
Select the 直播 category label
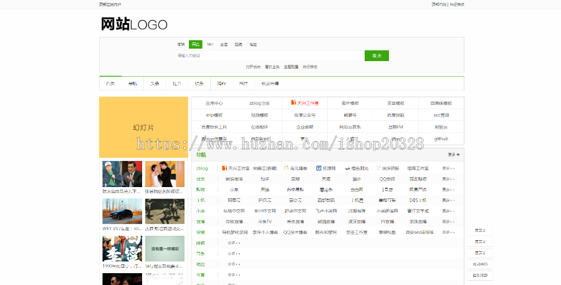(x=200, y=221)
